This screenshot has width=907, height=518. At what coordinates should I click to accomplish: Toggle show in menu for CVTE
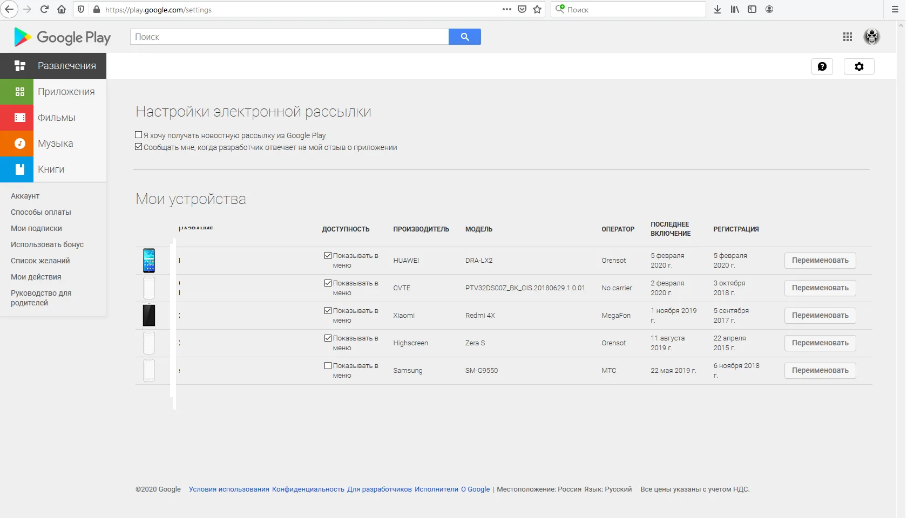(328, 283)
